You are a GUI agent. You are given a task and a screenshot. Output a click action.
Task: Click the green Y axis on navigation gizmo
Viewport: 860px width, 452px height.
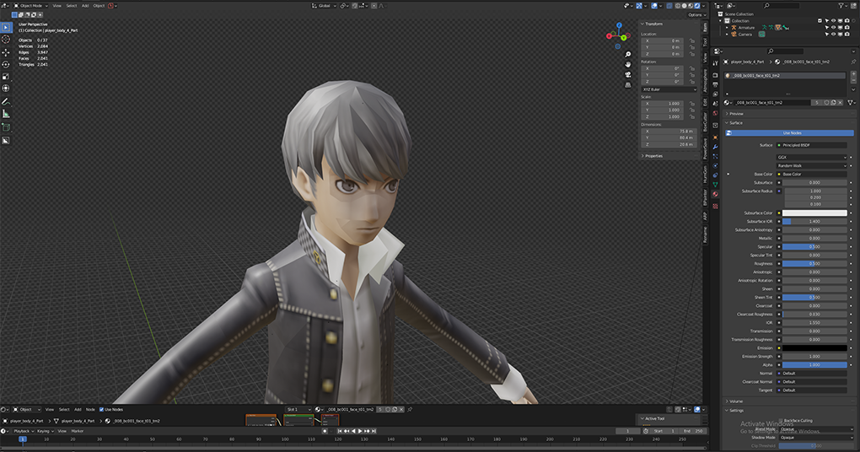[624, 38]
